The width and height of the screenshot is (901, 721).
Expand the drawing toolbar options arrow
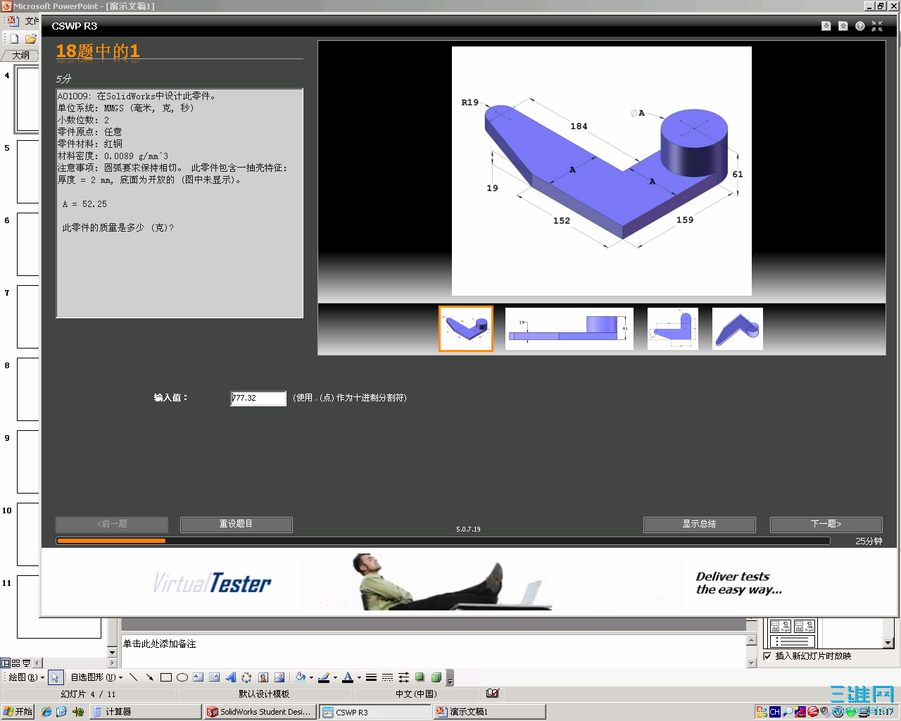pos(450,678)
